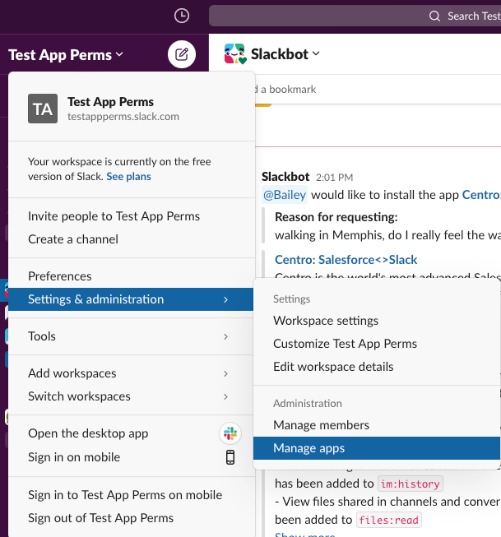The image size is (501, 537).
Task: Open Workspace settings in the submenu
Action: 377,321
